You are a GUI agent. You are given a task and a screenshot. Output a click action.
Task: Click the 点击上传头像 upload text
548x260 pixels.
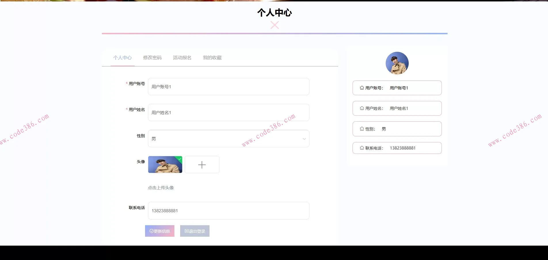161,188
